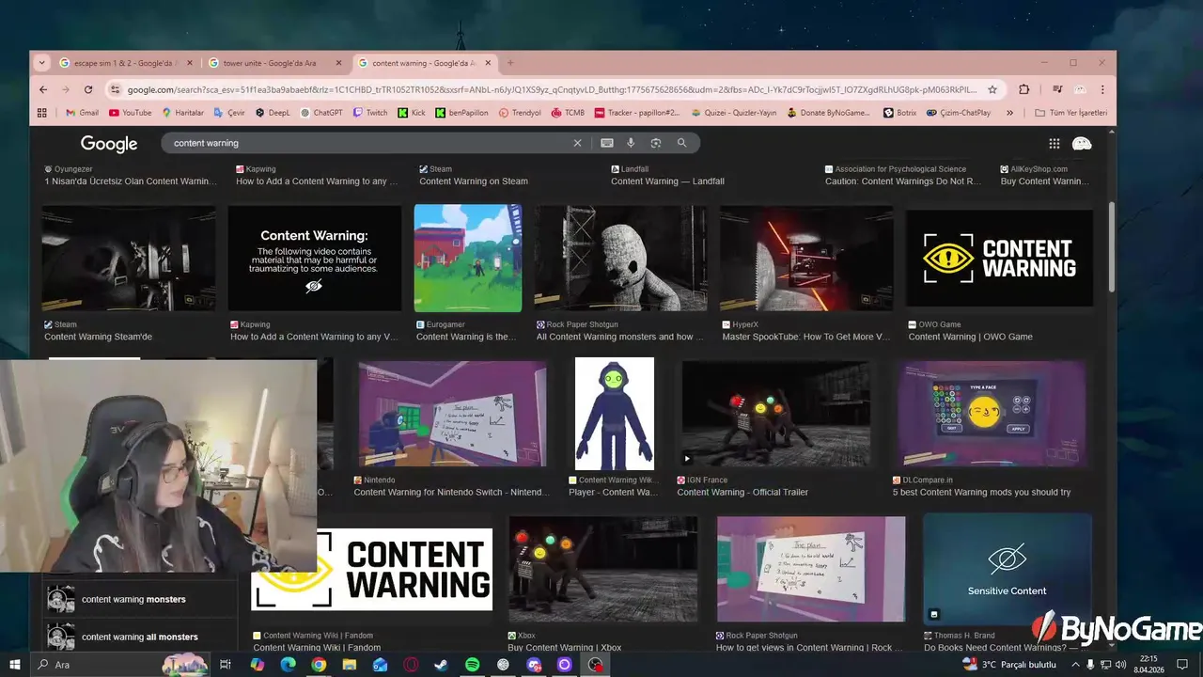Open Content Warning | OWO Game link
The image size is (1203, 677).
(x=970, y=337)
